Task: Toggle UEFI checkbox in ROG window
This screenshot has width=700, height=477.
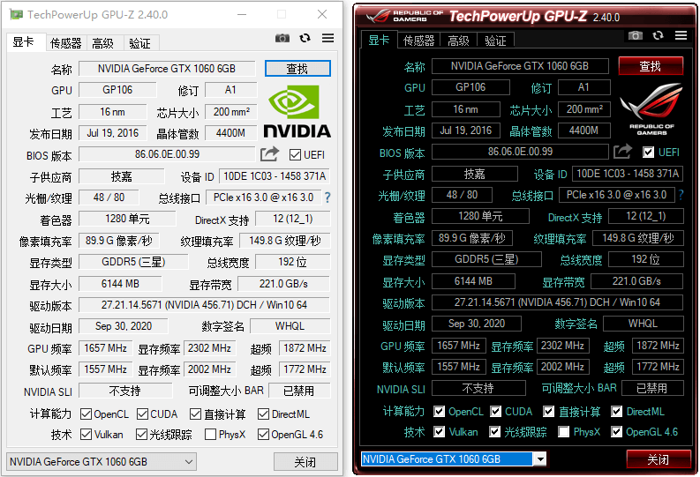Action: click(x=648, y=153)
